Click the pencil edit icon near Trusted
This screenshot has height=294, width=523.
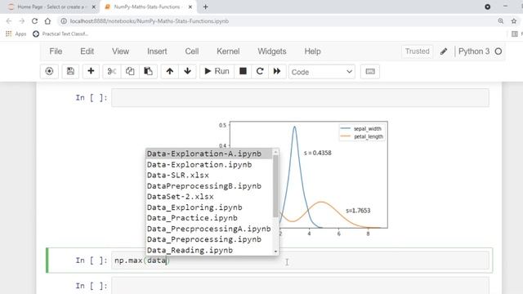444,51
